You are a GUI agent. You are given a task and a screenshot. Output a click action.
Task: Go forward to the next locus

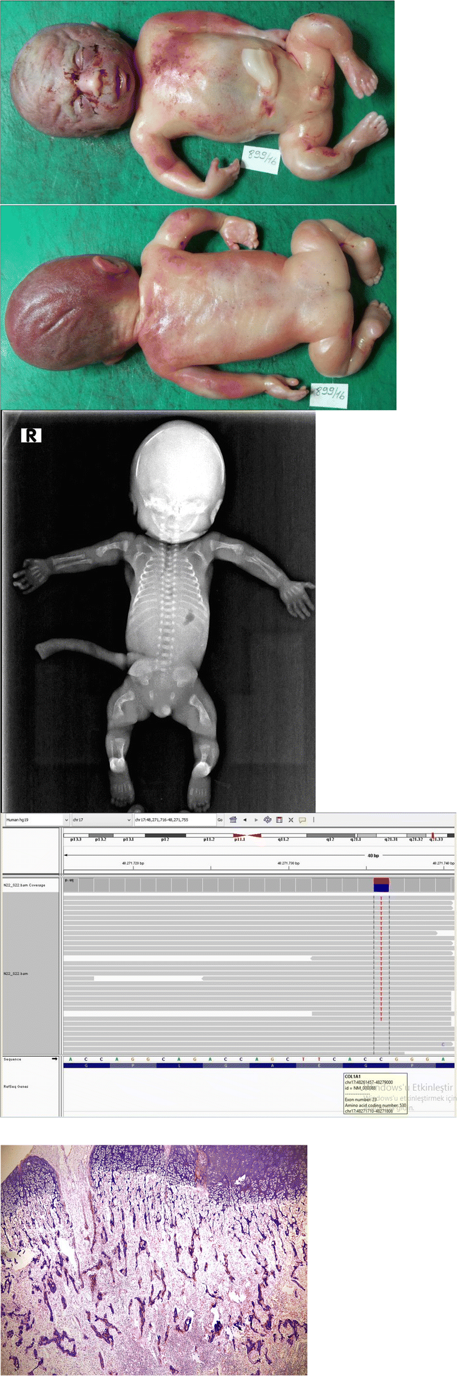(256, 820)
